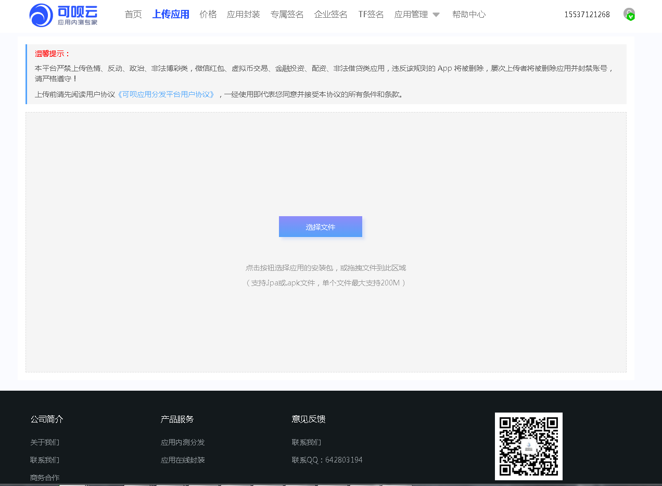Select 专属签名 from the top navigation

(x=287, y=14)
